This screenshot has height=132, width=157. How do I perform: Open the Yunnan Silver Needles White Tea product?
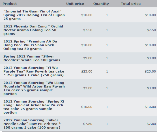point(32,58)
